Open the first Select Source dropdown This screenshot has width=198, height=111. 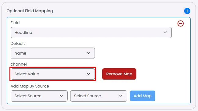click(x=39, y=96)
